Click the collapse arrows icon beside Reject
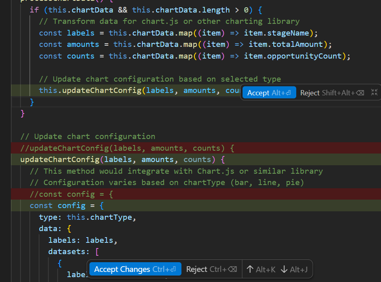Screen dimensions: 381x282 coord(374,93)
